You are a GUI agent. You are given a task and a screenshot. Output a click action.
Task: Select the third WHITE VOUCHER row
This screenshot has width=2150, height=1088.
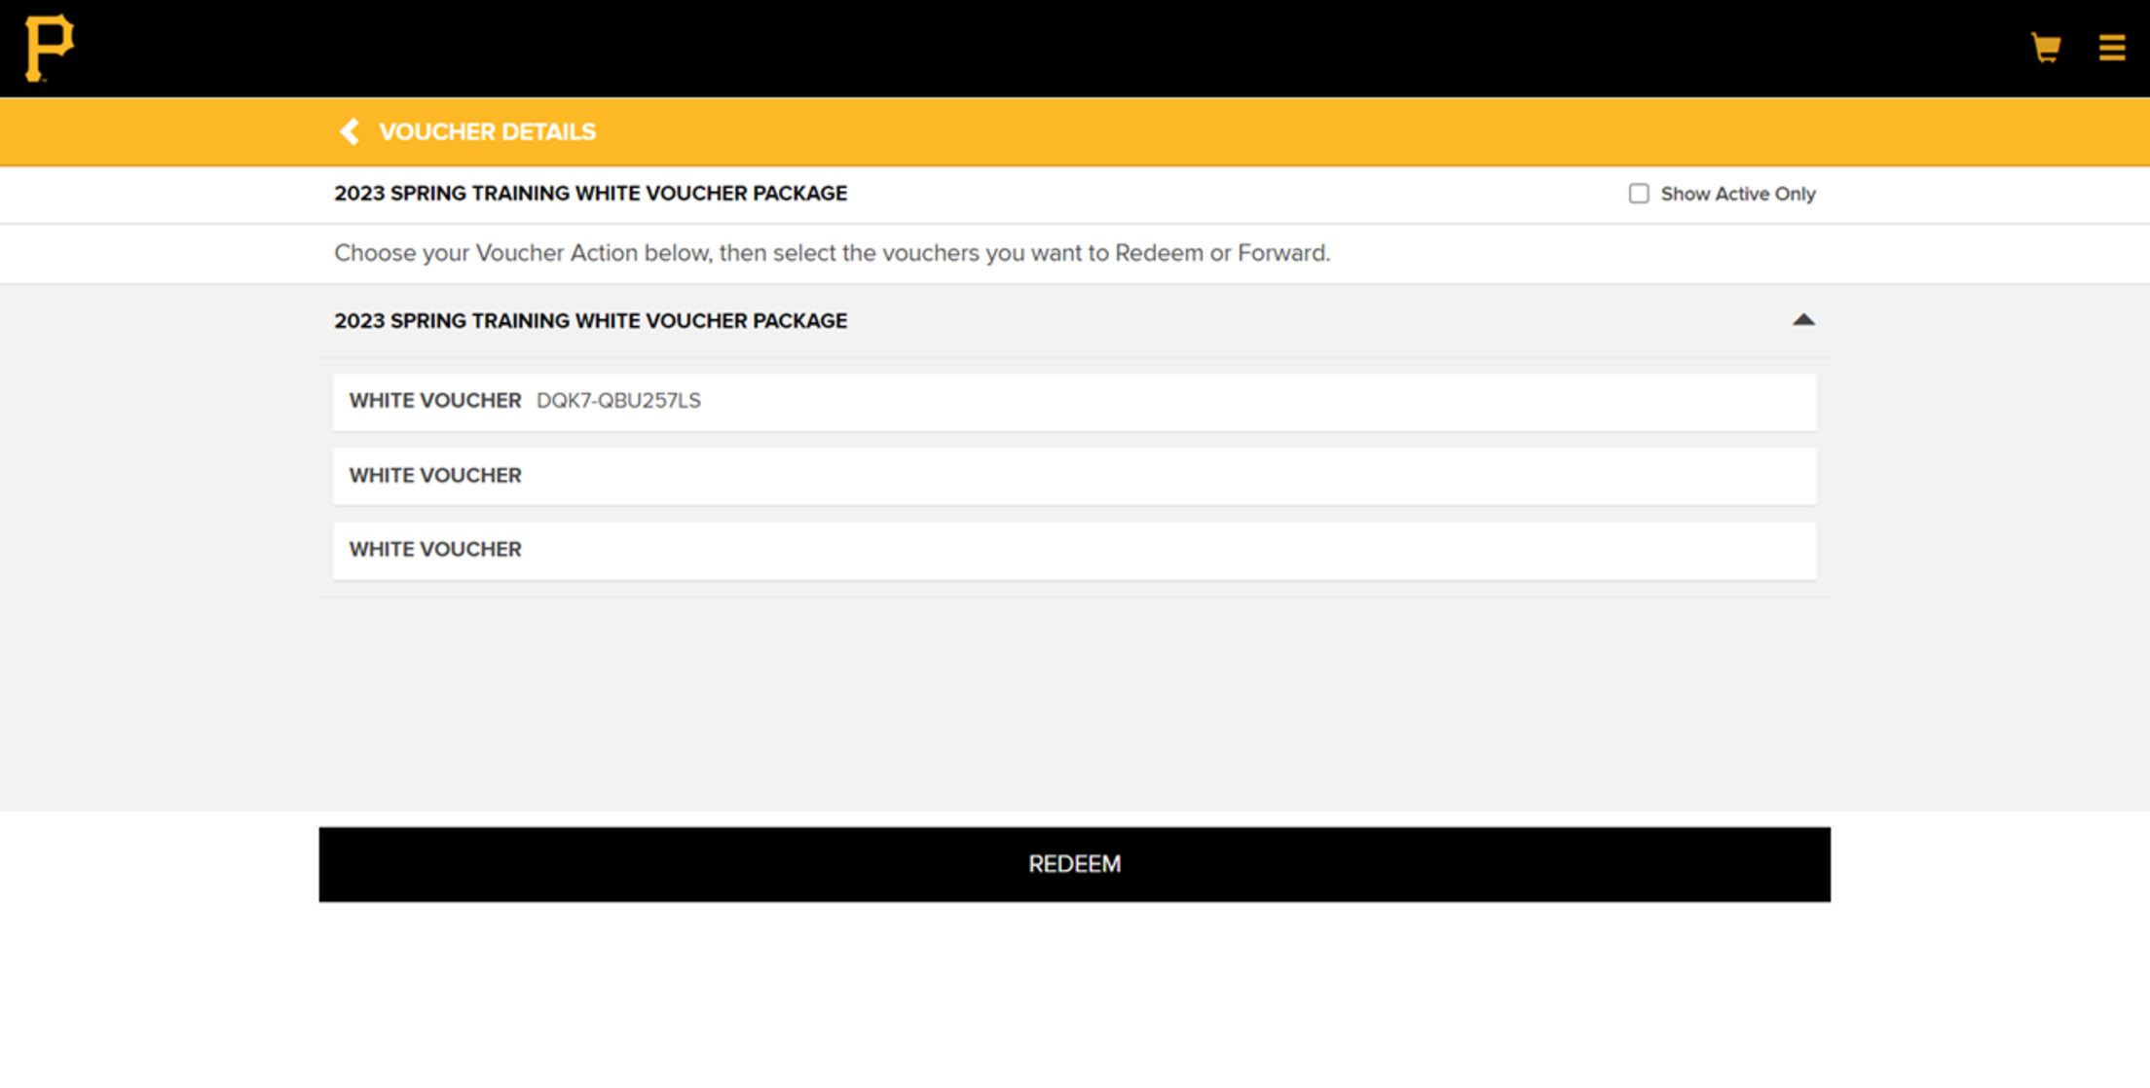[x=1071, y=550]
